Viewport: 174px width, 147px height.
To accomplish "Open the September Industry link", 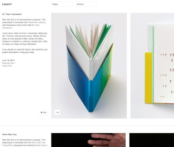I will point(37,22).
